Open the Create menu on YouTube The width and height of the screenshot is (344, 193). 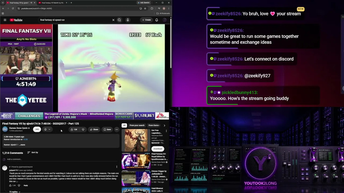tap(147, 20)
